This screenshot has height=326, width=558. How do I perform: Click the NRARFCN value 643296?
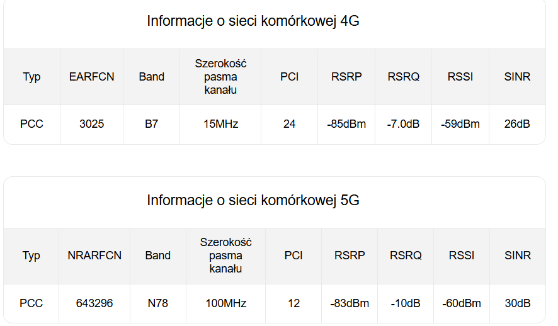coord(94,303)
